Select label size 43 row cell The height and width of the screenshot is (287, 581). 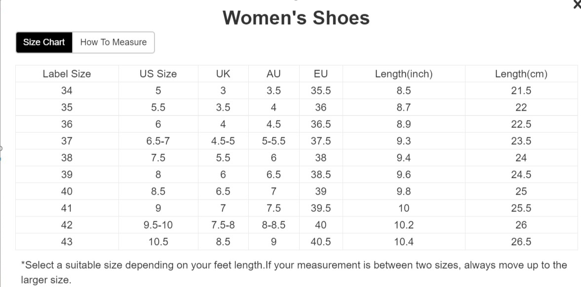coord(67,242)
